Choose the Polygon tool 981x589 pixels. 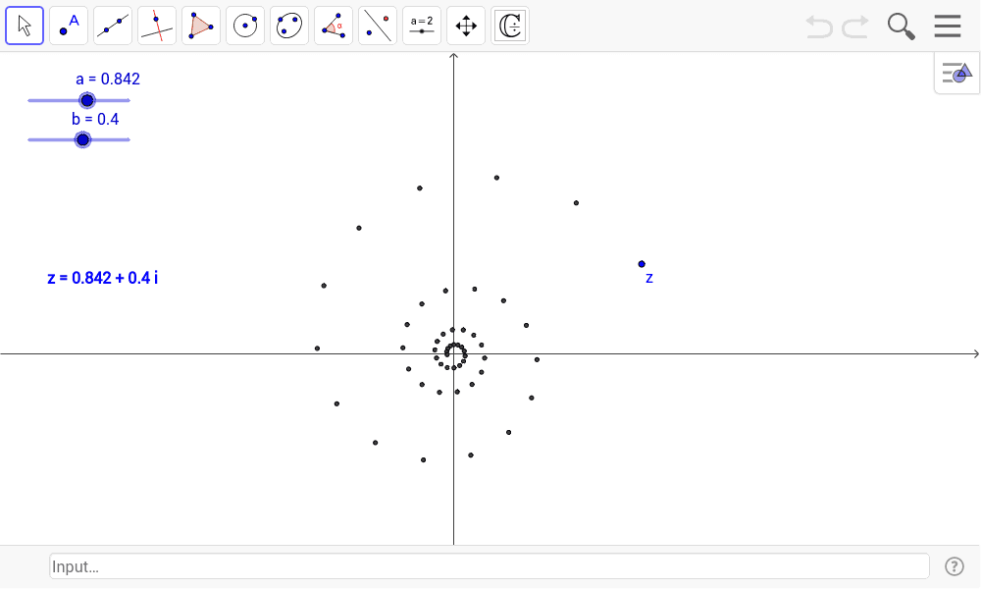click(x=200, y=25)
